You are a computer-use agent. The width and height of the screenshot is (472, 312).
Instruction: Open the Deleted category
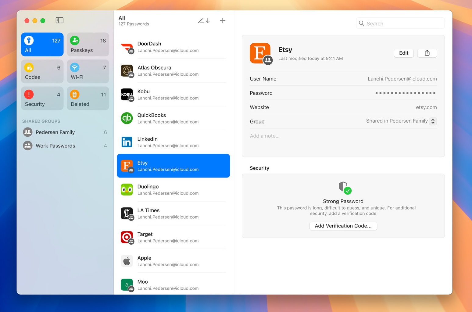pyautogui.click(x=88, y=98)
